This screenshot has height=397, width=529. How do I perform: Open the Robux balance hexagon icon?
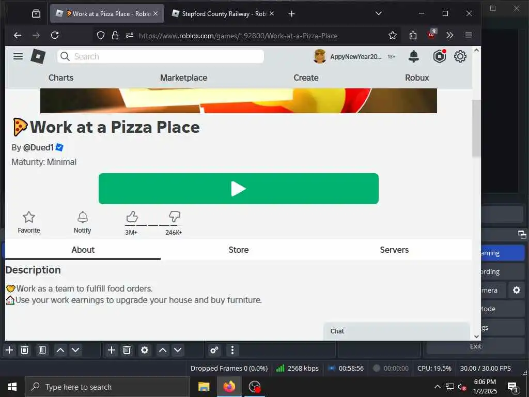coord(440,56)
